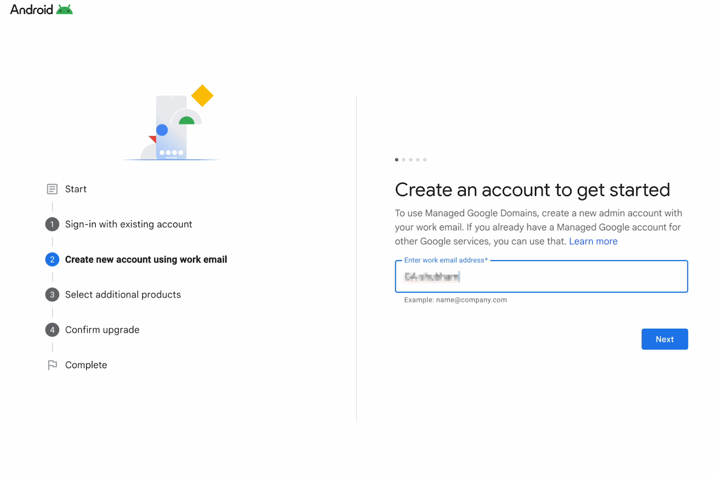The image size is (715, 477).
Task: Click the last carousel progress dot
Action: pyautogui.click(x=425, y=159)
